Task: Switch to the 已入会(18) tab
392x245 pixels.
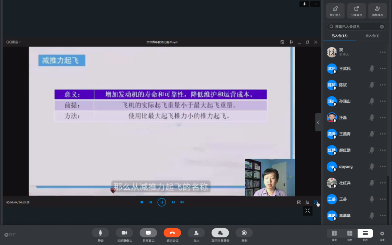Action: point(339,36)
